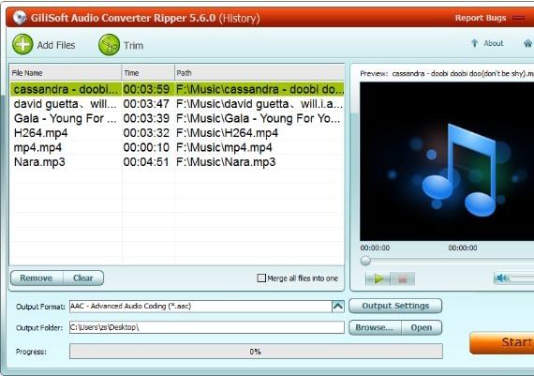Viewport: 534px width, 376px height.
Task: Adjust the preview volume slider
Action: 521,278
